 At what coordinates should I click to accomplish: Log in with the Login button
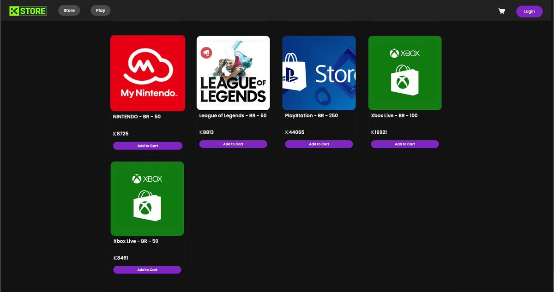coord(530,12)
